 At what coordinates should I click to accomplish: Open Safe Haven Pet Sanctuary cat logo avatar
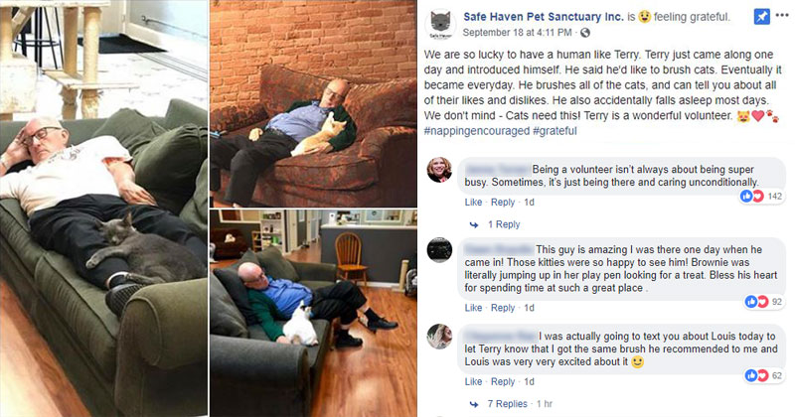440,24
